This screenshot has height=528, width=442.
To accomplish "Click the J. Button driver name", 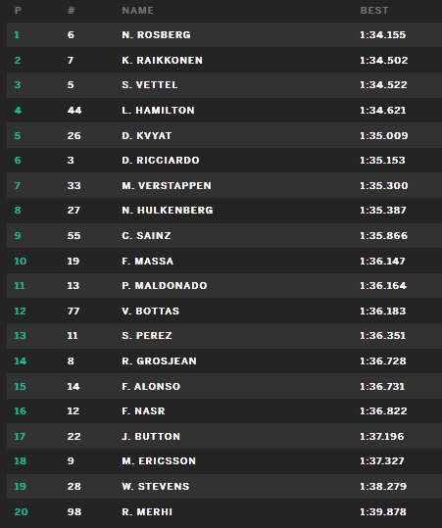I will [151, 437].
